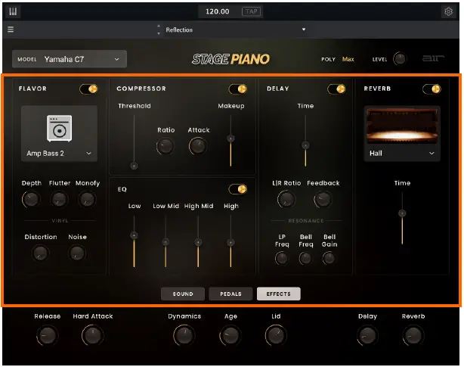Expand the Amp Bass 2 flavor dropdown

pos(59,153)
